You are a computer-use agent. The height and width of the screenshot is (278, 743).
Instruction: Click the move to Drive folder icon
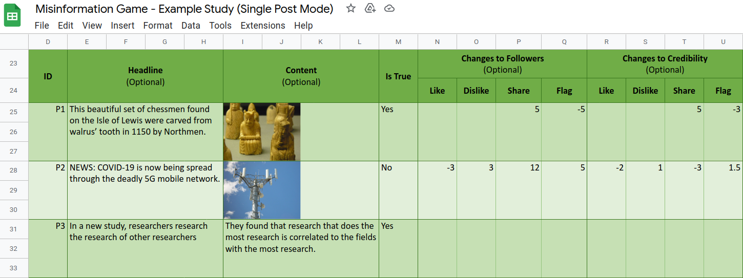[x=370, y=8]
